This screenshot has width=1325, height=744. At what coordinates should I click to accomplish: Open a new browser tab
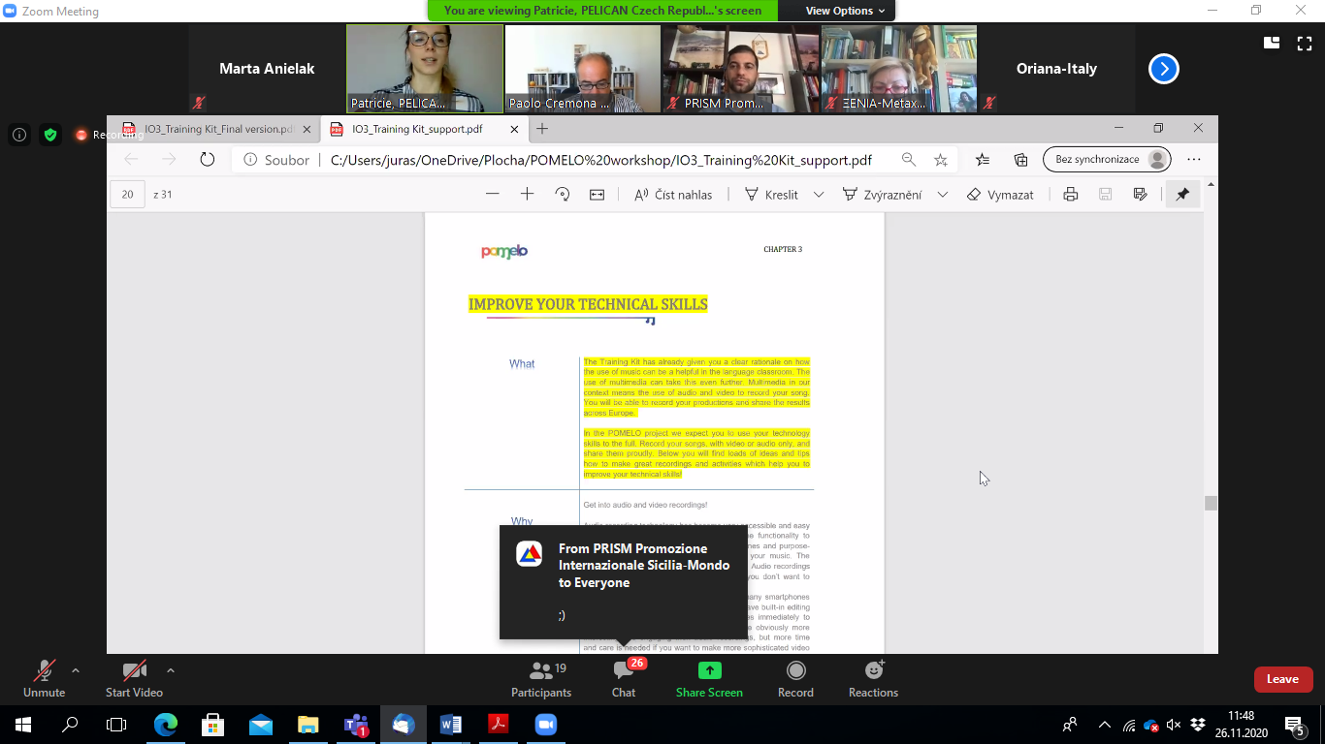[542, 129]
